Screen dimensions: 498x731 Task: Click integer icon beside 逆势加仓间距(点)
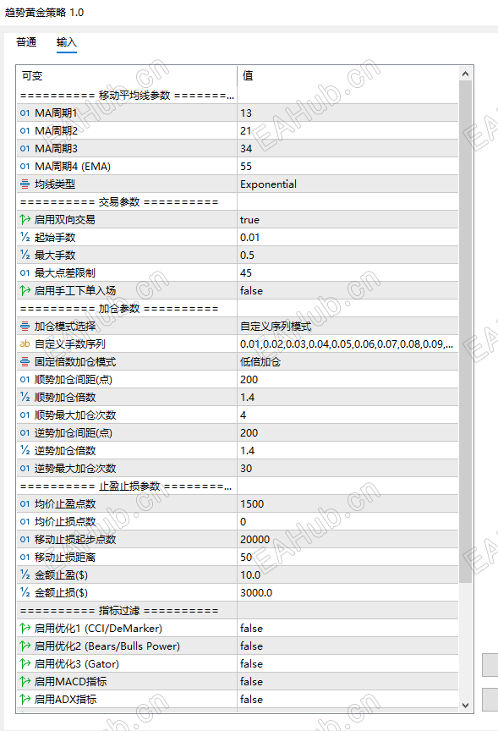tap(25, 432)
